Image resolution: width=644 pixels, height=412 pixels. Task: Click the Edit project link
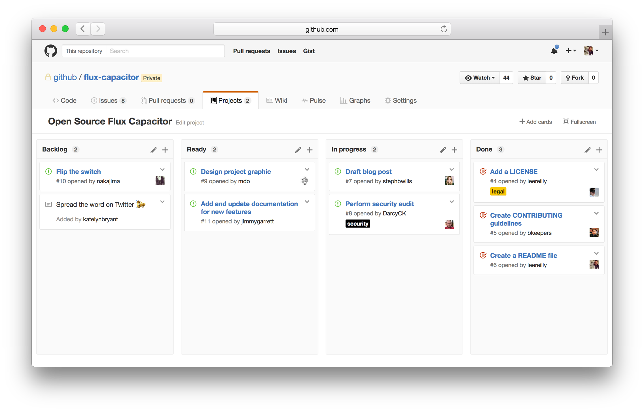[x=190, y=122]
